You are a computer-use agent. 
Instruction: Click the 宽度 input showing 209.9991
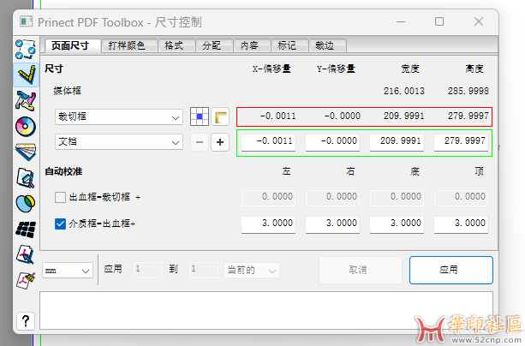[397, 142]
